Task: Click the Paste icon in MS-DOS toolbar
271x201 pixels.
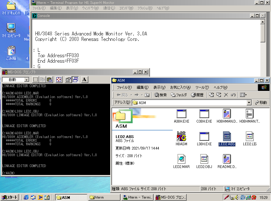Action: 49,80
